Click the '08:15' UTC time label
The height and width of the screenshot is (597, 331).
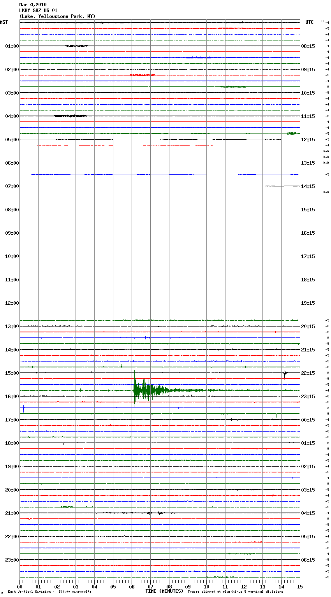coord(308,46)
